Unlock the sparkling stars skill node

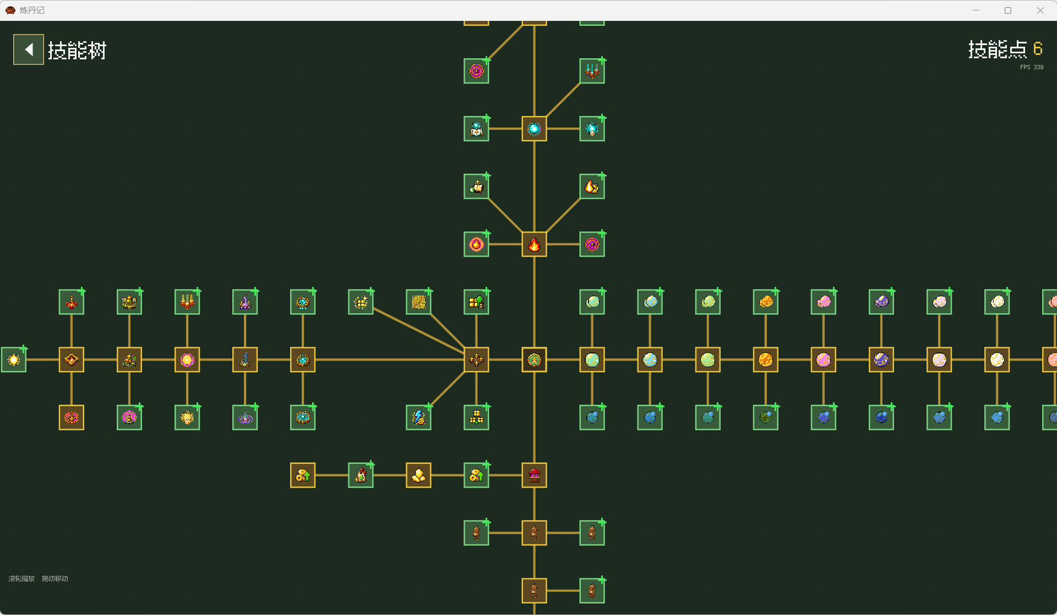click(x=360, y=302)
